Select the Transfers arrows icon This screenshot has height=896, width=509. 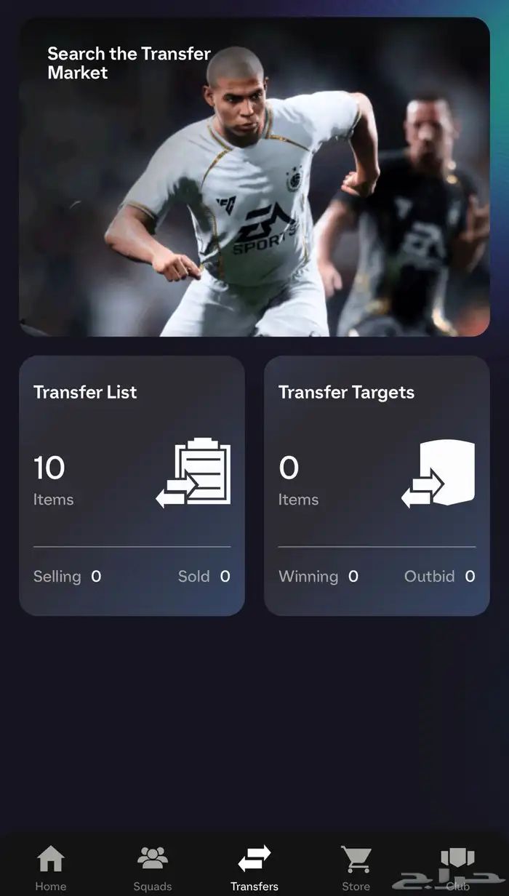(254, 859)
